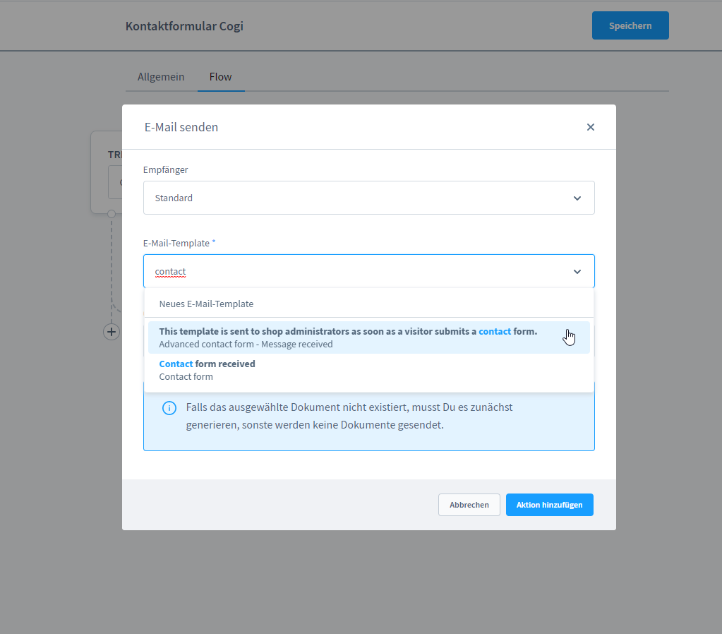The image size is (722, 634).
Task: Open the Flow tab
Action: click(x=220, y=77)
